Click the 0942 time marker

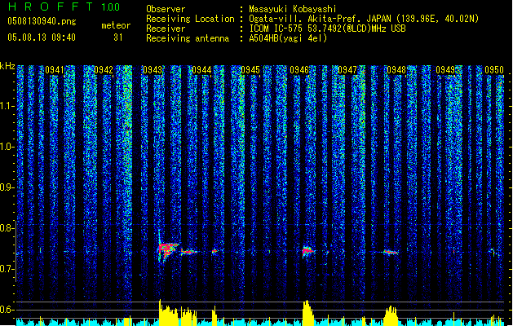pyautogui.click(x=103, y=70)
